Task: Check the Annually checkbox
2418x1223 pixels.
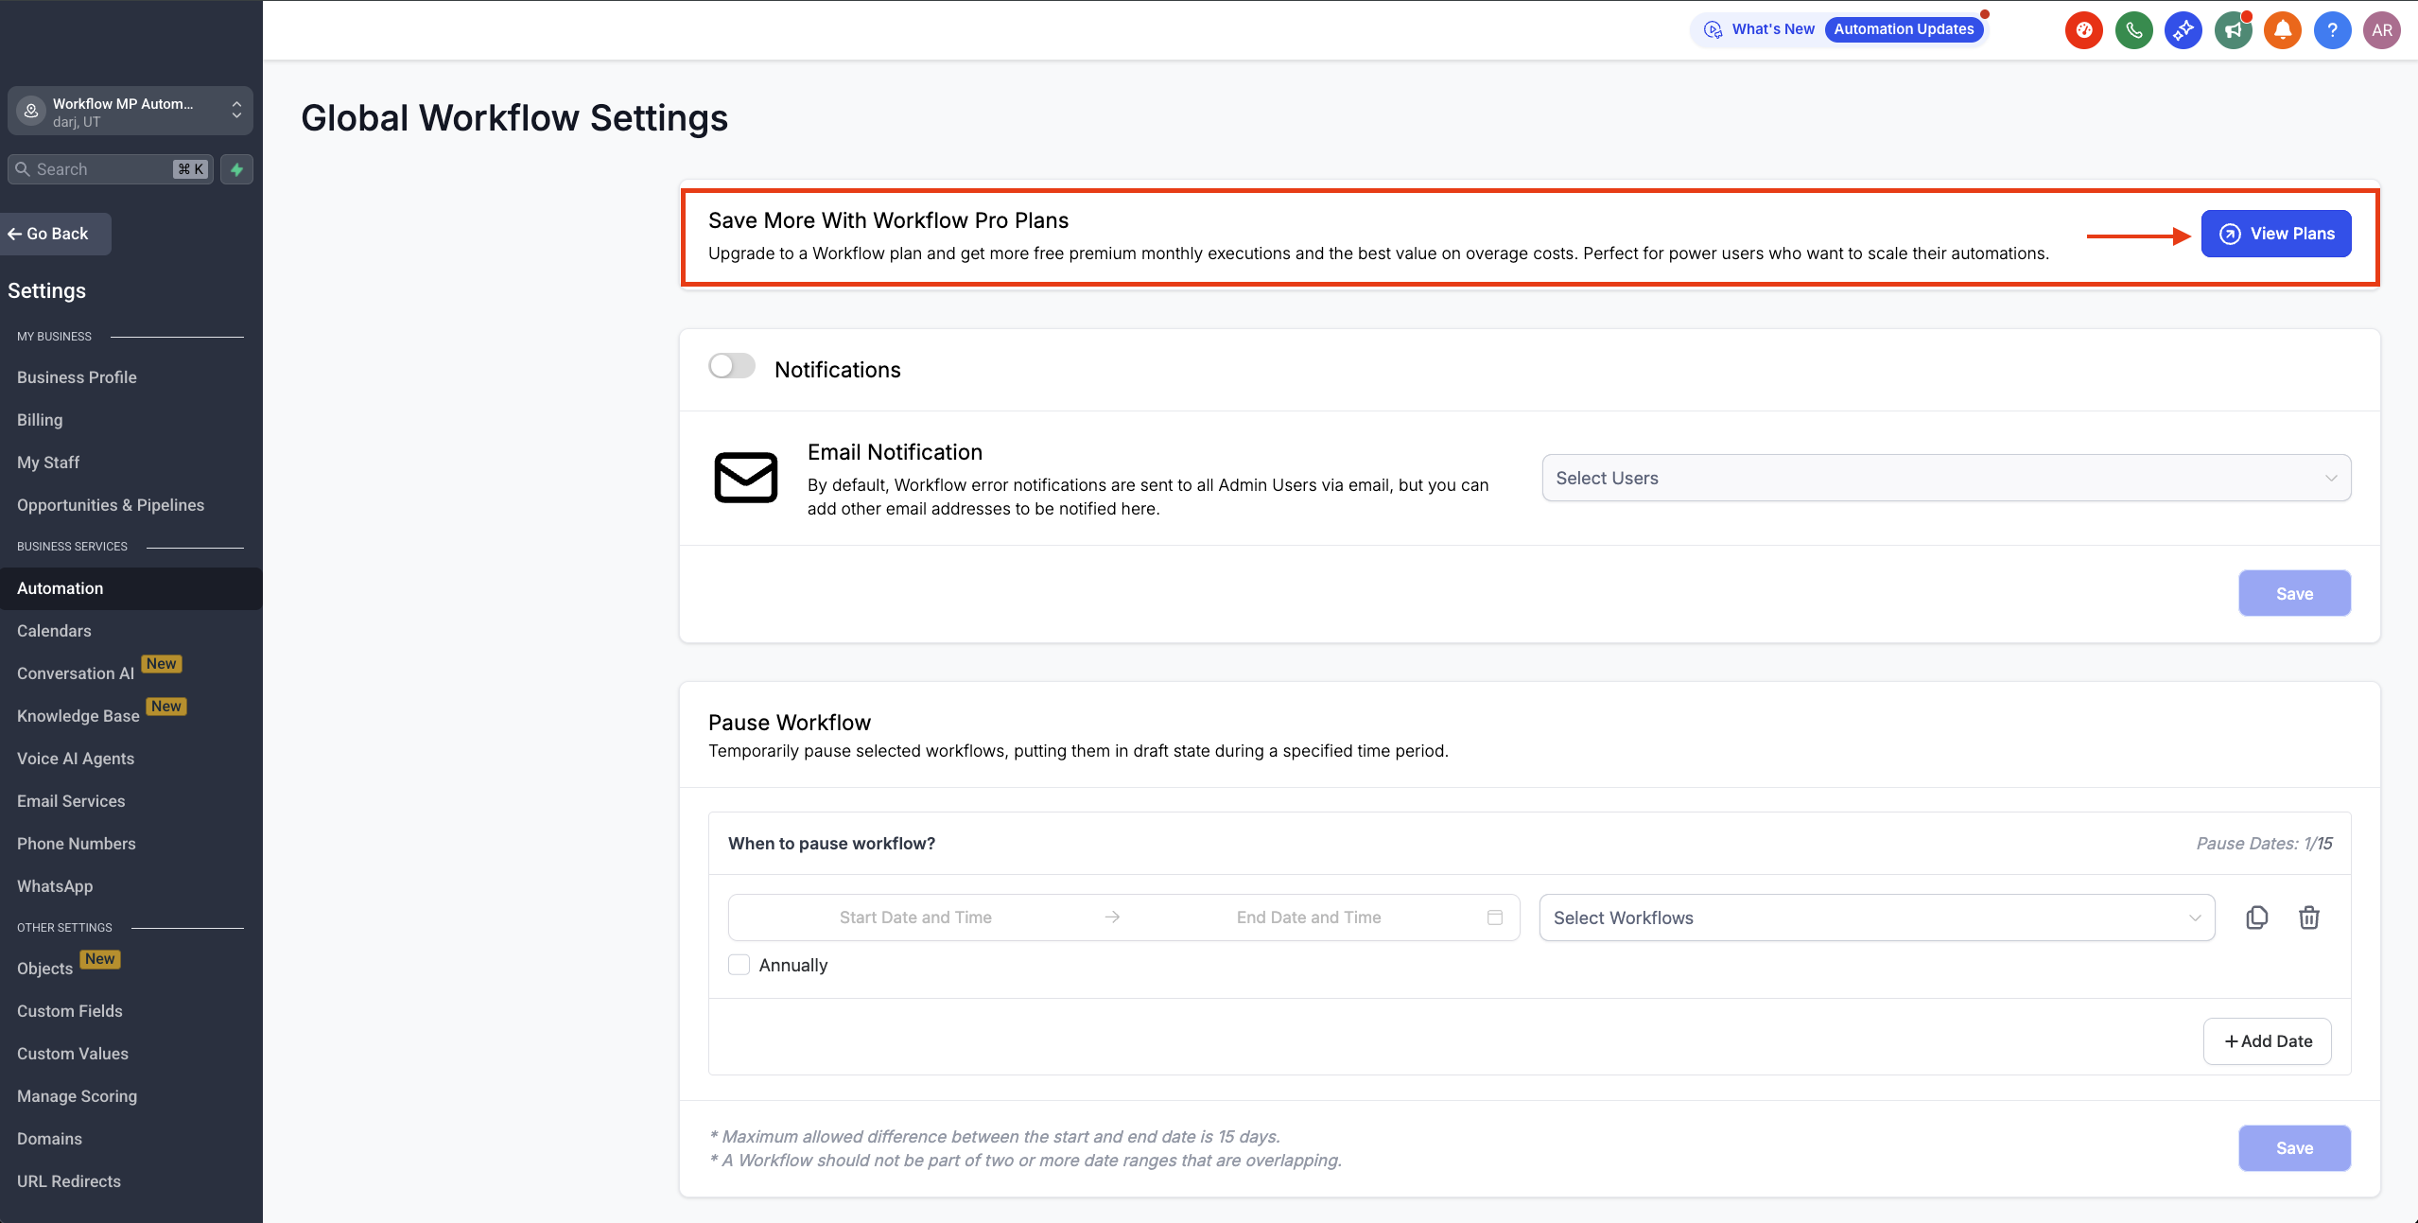Action: point(739,965)
